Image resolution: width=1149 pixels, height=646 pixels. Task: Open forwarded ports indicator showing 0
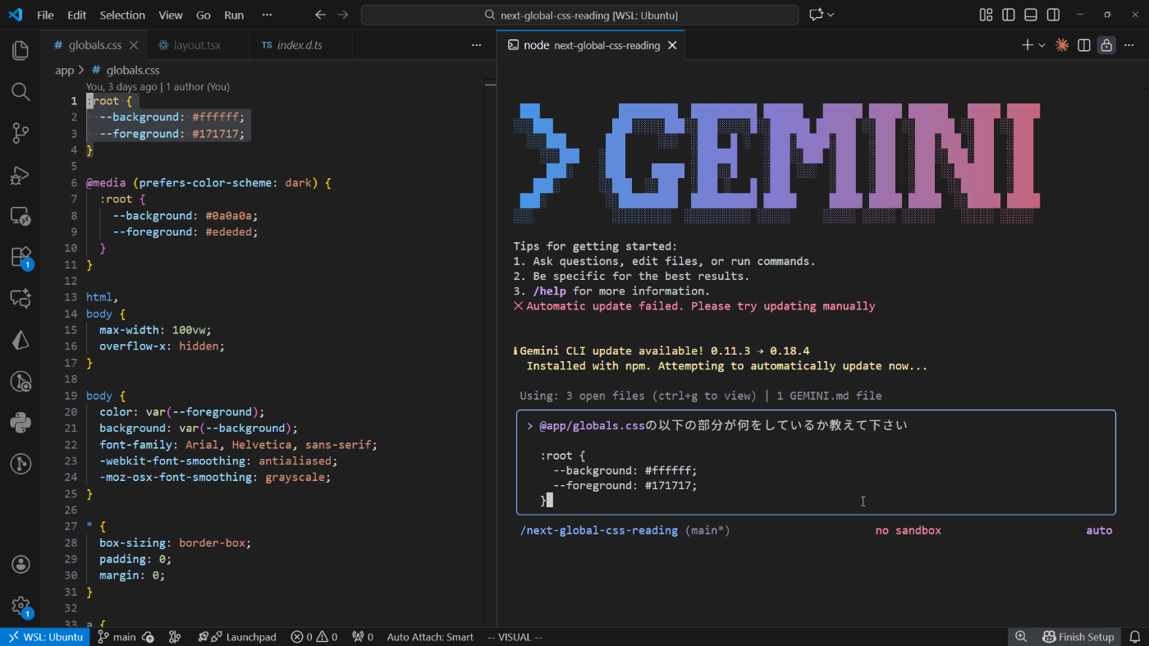pyautogui.click(x=363, y=637)
